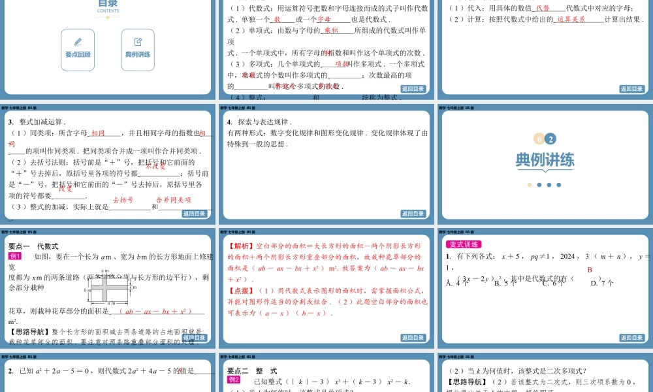Select the pencil icon on the 要点回顾 card
Viewport: 653px width, 392px height.
coord(78,41)
